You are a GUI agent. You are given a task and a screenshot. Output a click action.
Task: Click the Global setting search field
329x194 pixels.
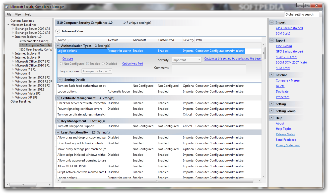(x=302, y=14)
